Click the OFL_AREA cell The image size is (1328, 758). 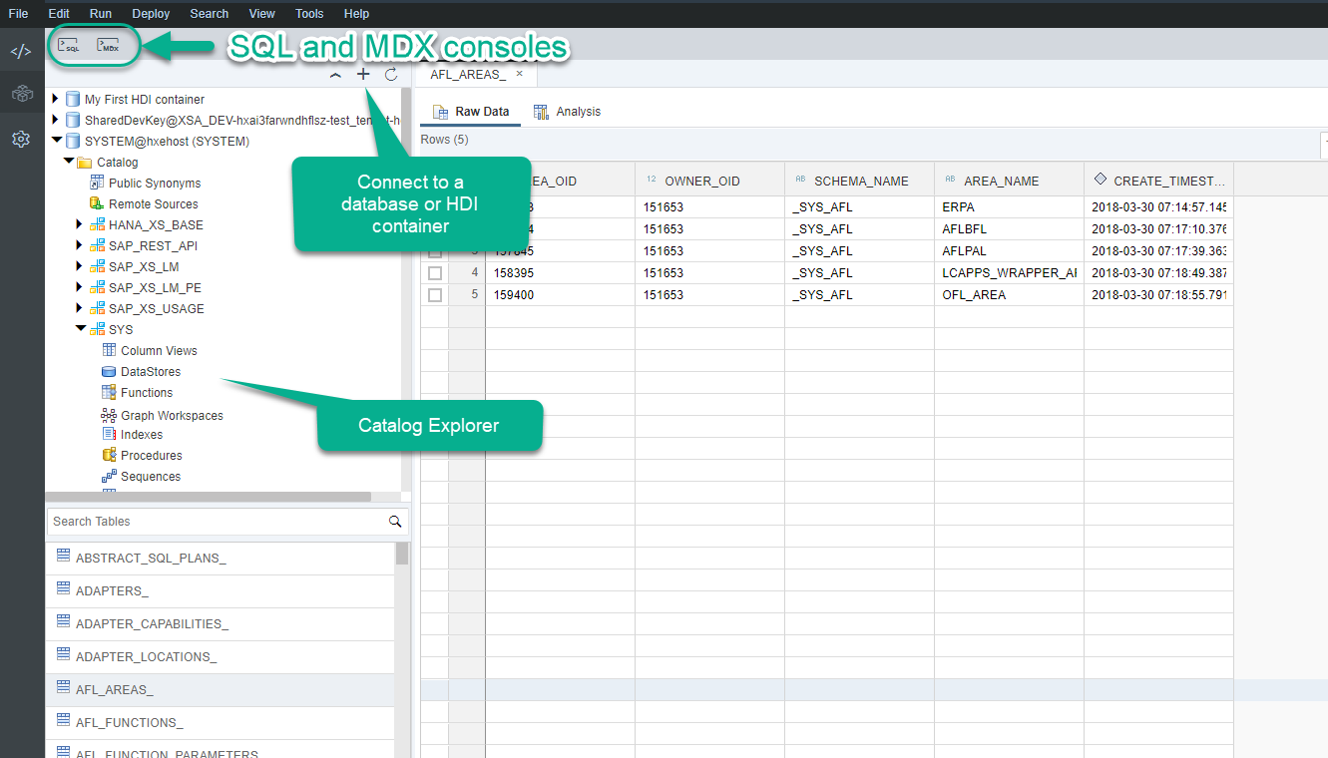click(1009, 295)
